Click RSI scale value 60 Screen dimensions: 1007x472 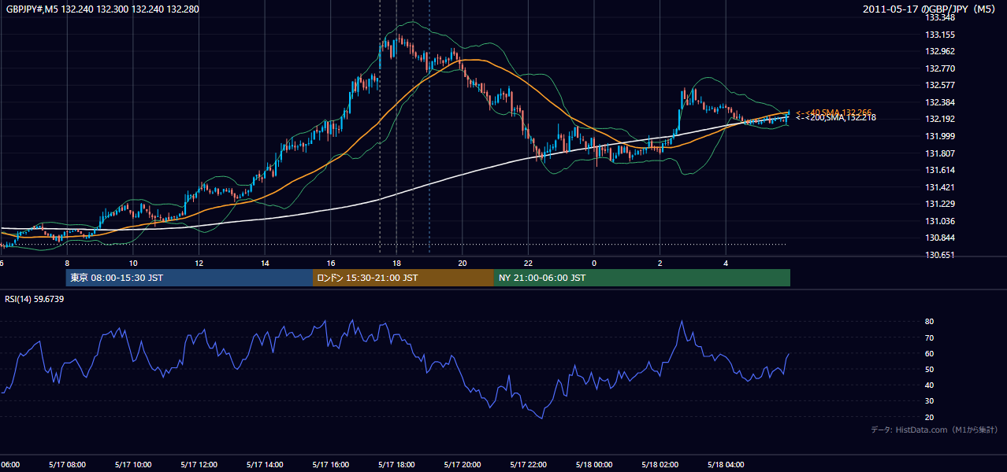(x=930, y=353)
